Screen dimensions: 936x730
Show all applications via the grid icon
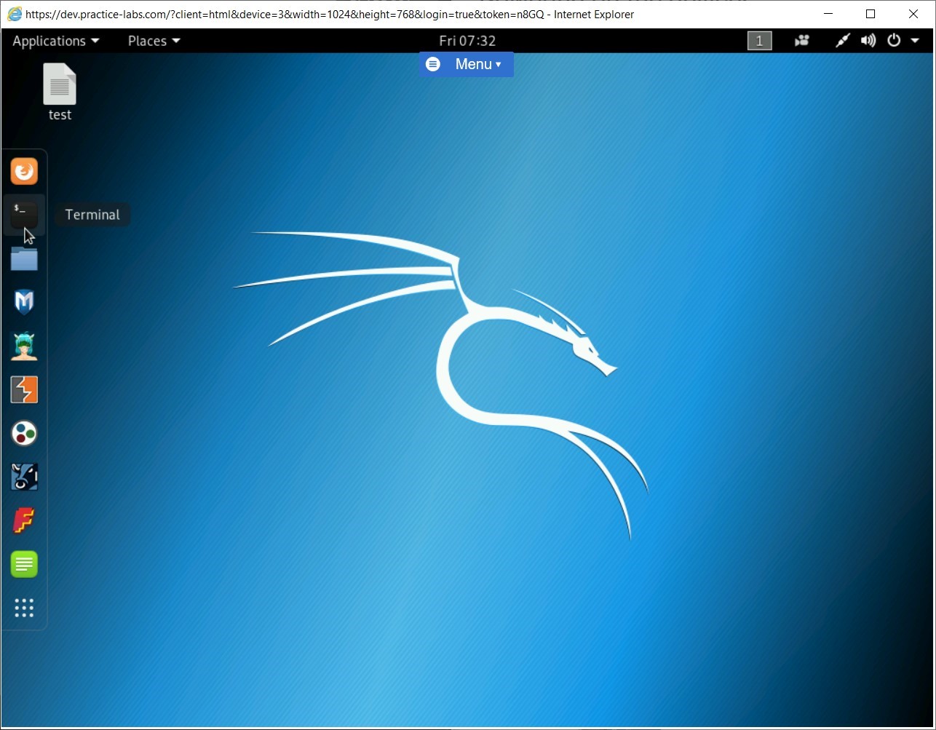coord(24,608)
